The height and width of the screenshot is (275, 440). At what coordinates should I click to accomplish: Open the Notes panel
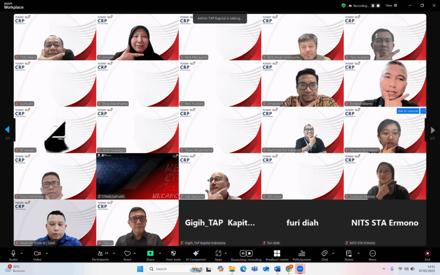pyautogui.click(x=349, y=255)
